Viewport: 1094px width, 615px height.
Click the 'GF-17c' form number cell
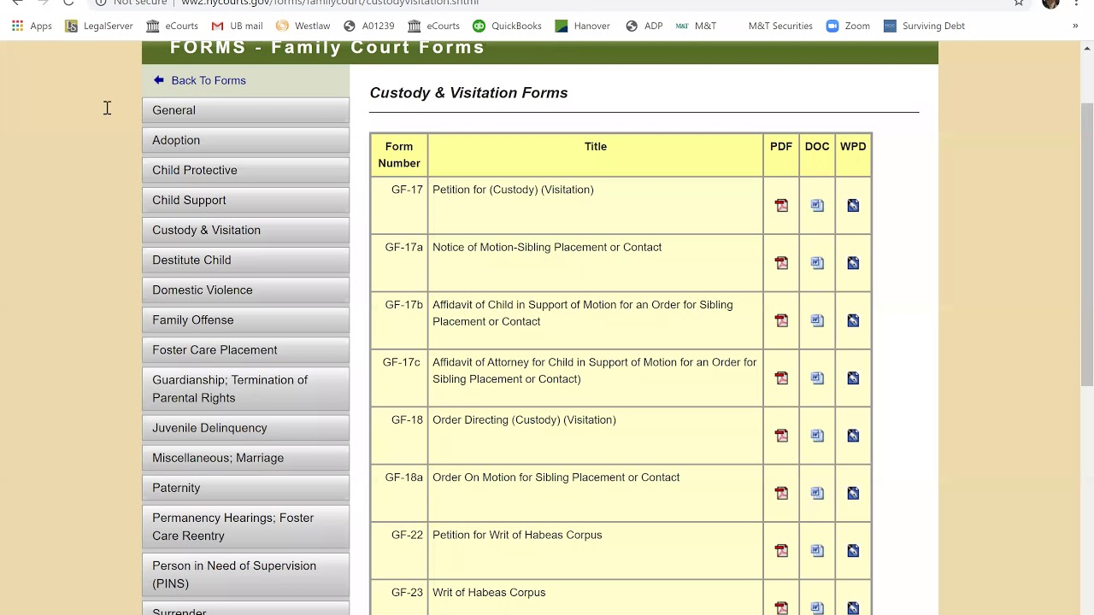tap(399, 378)
